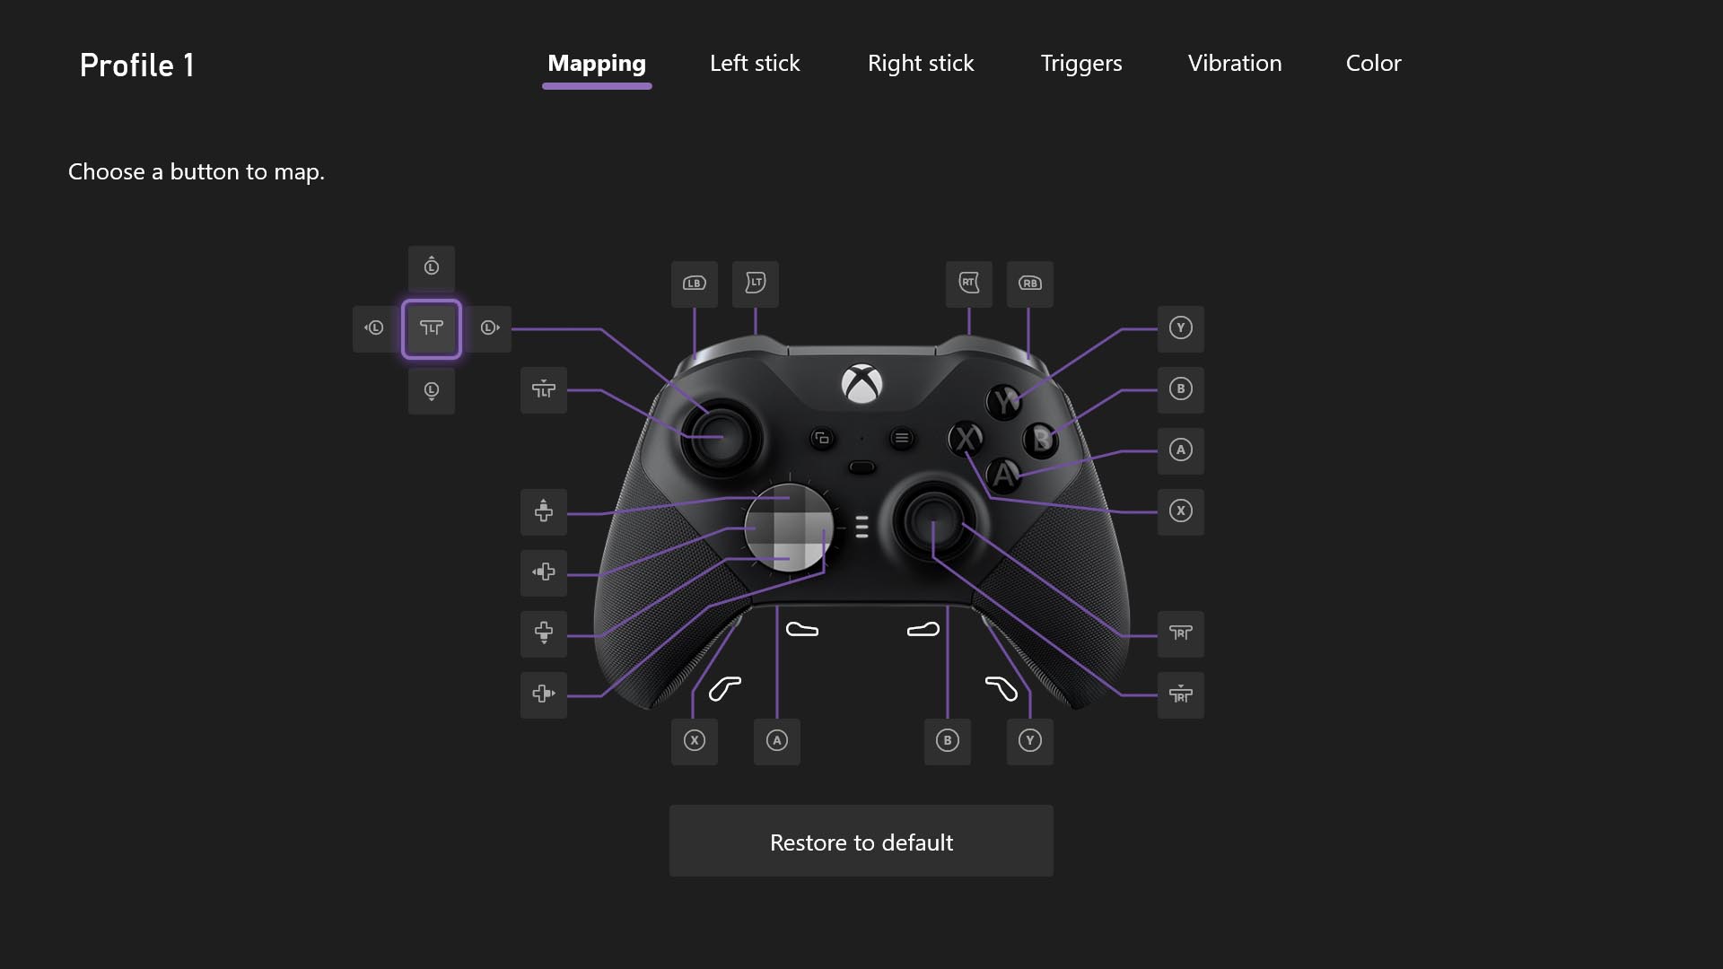The width and height of the screenshot is (1723, 969).
Task: Select the right trigger RT icon
Action: coord(968,282)
